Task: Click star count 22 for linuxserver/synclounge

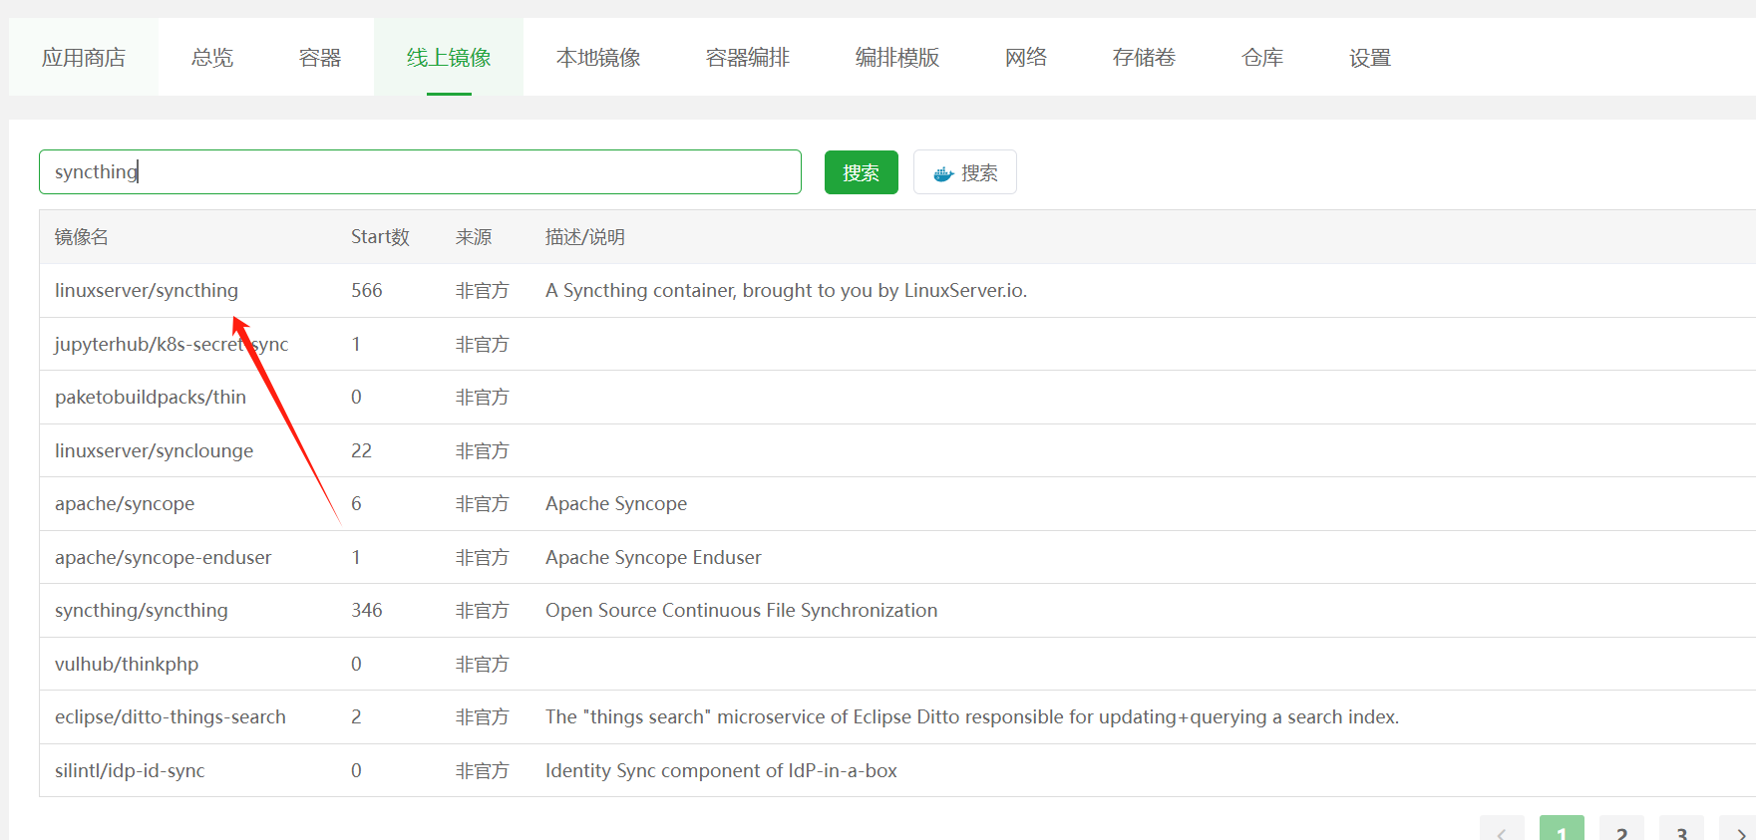Action: click(361, 450)
